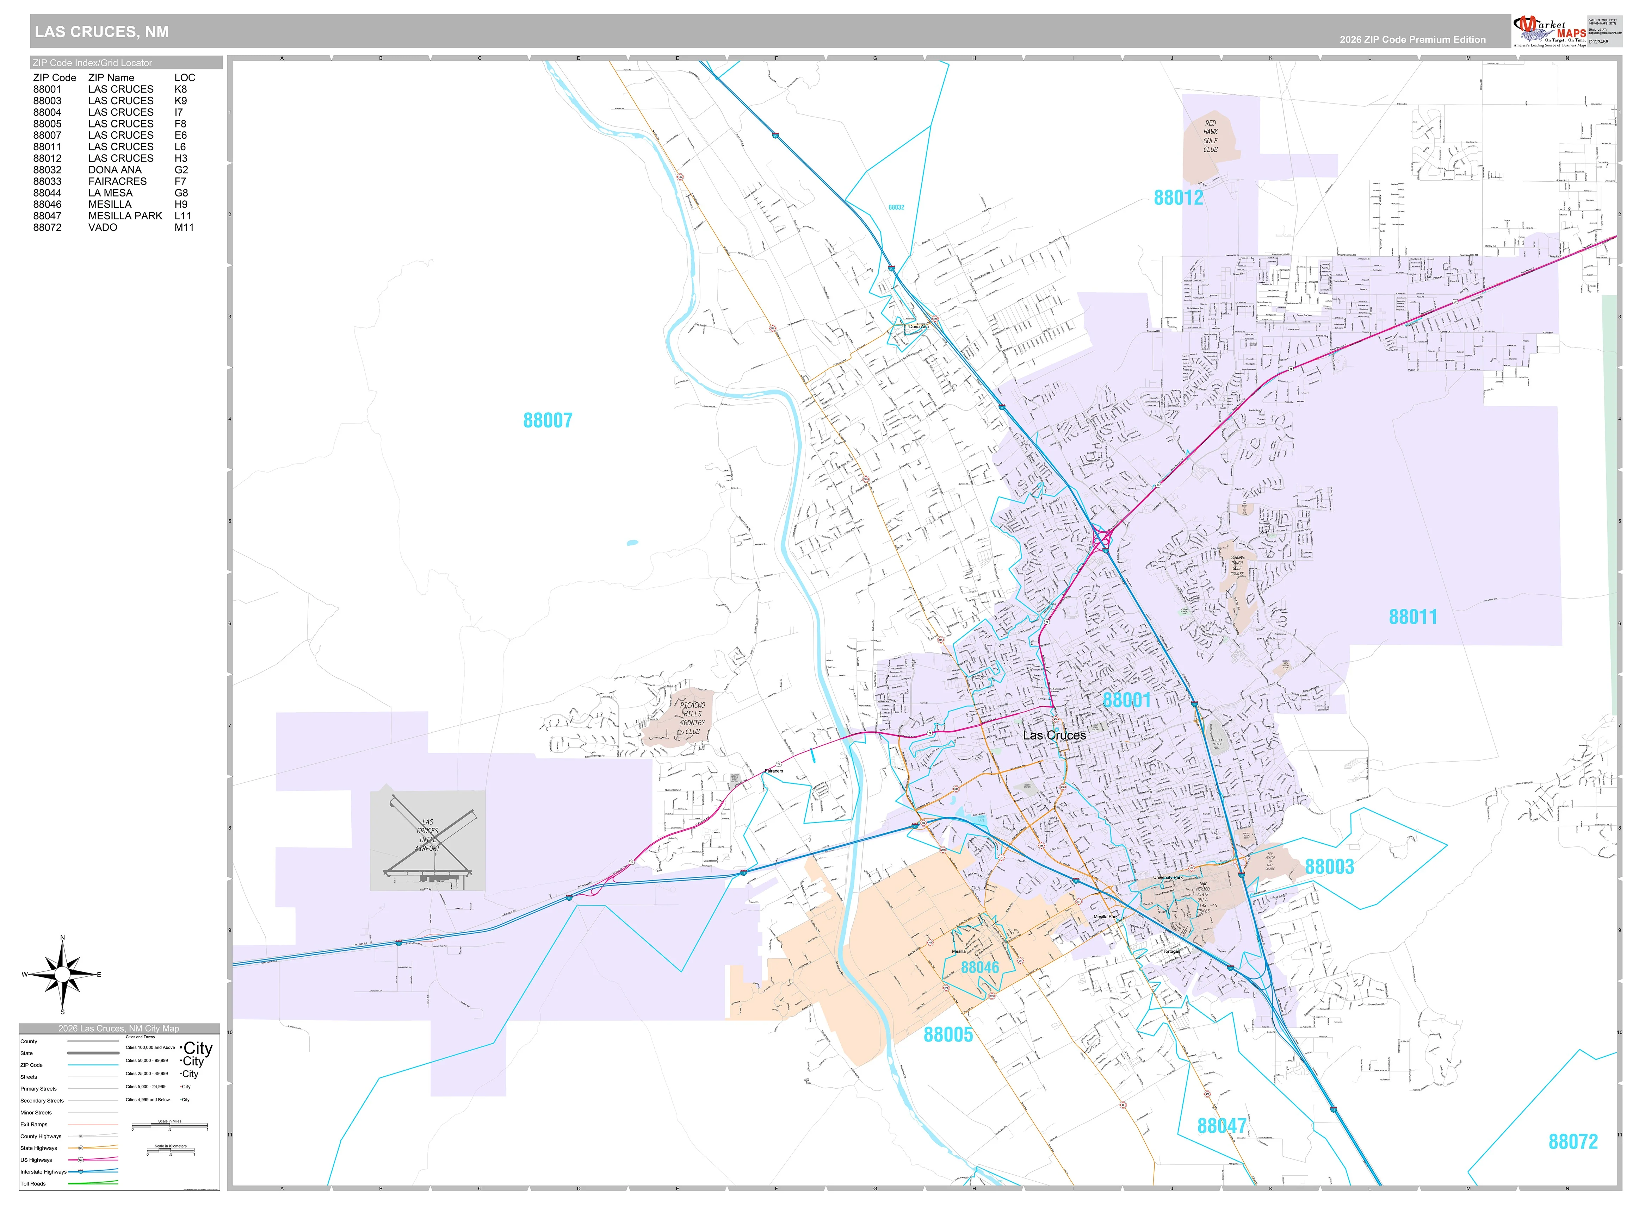Select index row 88007 LAS CRUCES E6
This screenshot has height=1207, width=1645.
[113, 135]
